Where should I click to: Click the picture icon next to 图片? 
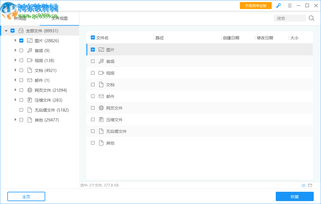pos(101,50)
